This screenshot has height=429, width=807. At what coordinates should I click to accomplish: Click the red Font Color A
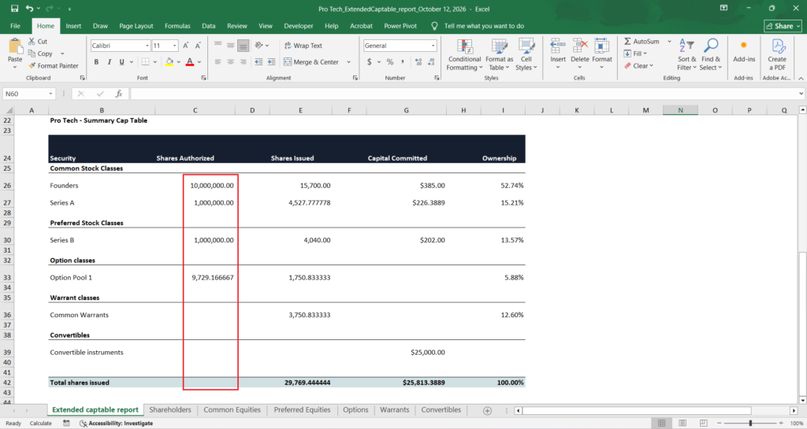tap(189, 61)
